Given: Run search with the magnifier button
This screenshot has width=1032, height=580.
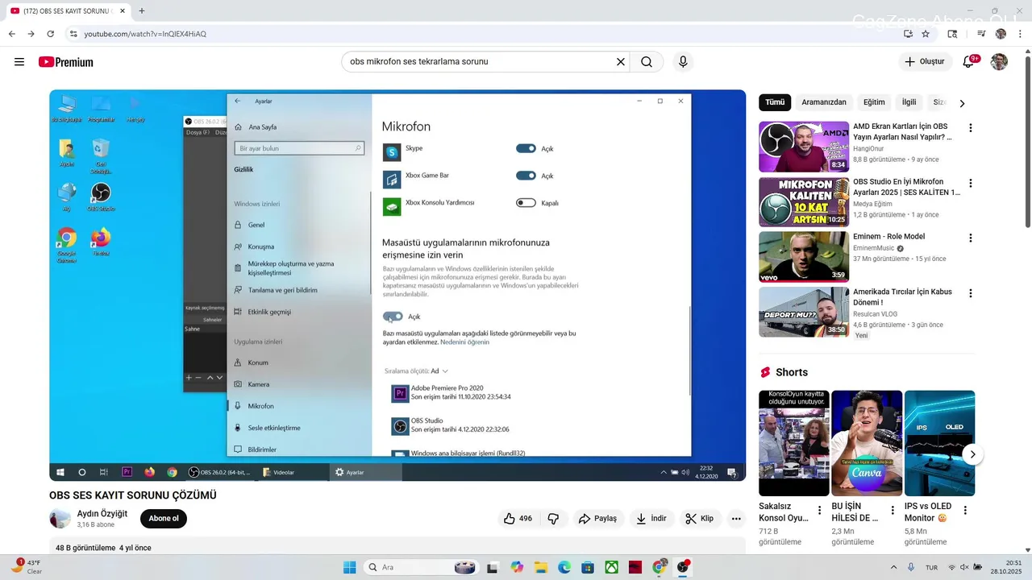Looking at the screenshot, I should coord(647,62).
